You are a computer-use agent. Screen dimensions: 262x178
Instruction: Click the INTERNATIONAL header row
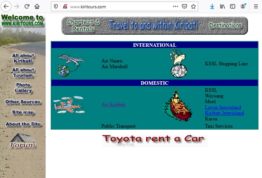point(155,45)
